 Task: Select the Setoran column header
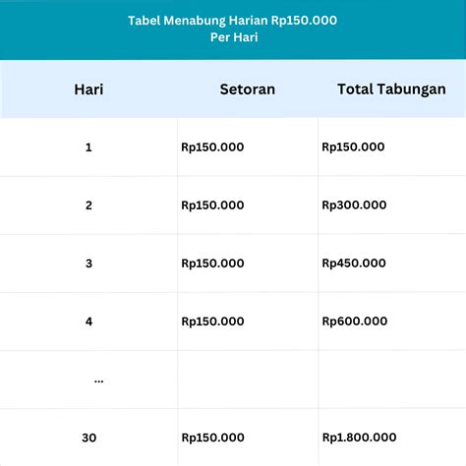(248, 89)
